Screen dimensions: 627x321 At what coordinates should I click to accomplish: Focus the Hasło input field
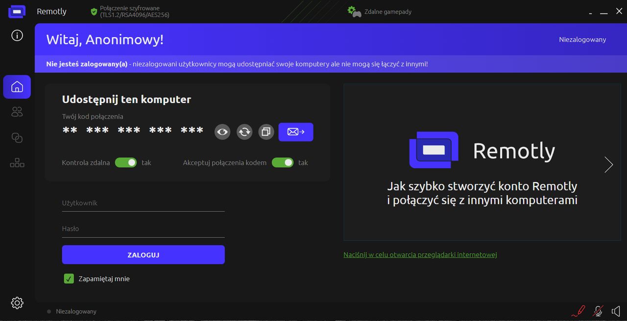click(143, 229)
